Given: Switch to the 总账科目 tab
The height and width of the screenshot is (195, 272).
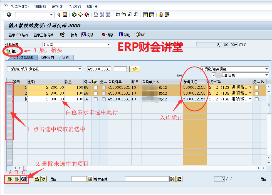Looking at the screenshot, I should (48, 58).
